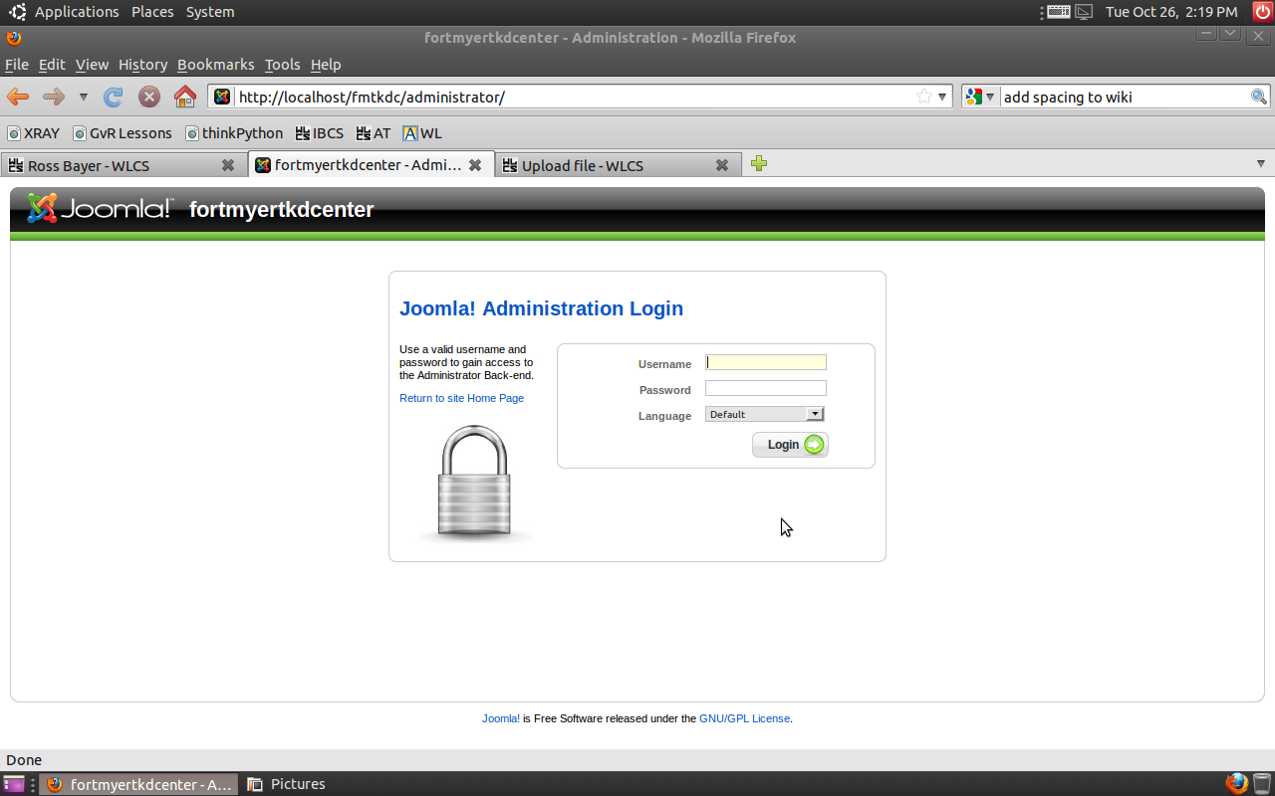The height and width of the screenshot is (796, 1275).
Task: Open the Help menu
Action: tap(326, 65)
